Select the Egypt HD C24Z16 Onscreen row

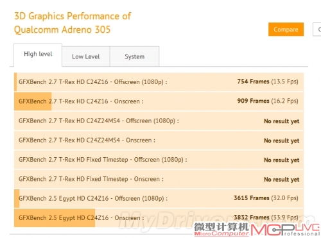[x=159, y=218]
